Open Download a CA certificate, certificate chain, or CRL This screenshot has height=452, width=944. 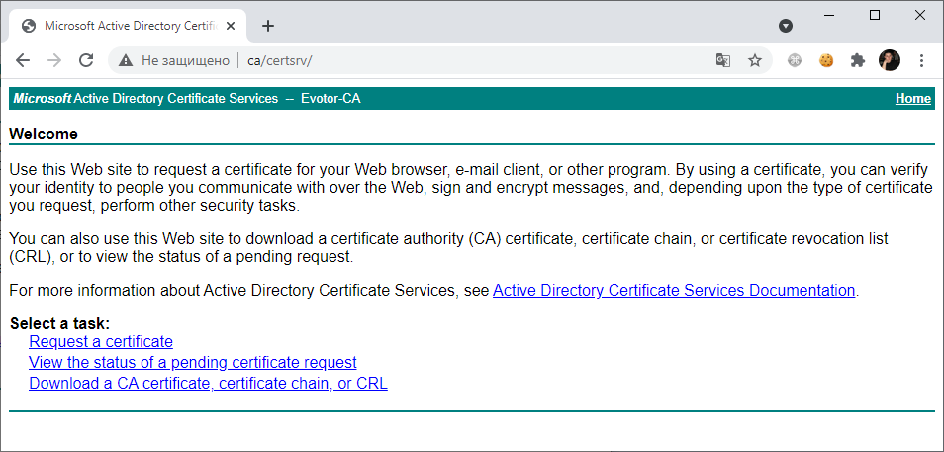coord(209,383)
